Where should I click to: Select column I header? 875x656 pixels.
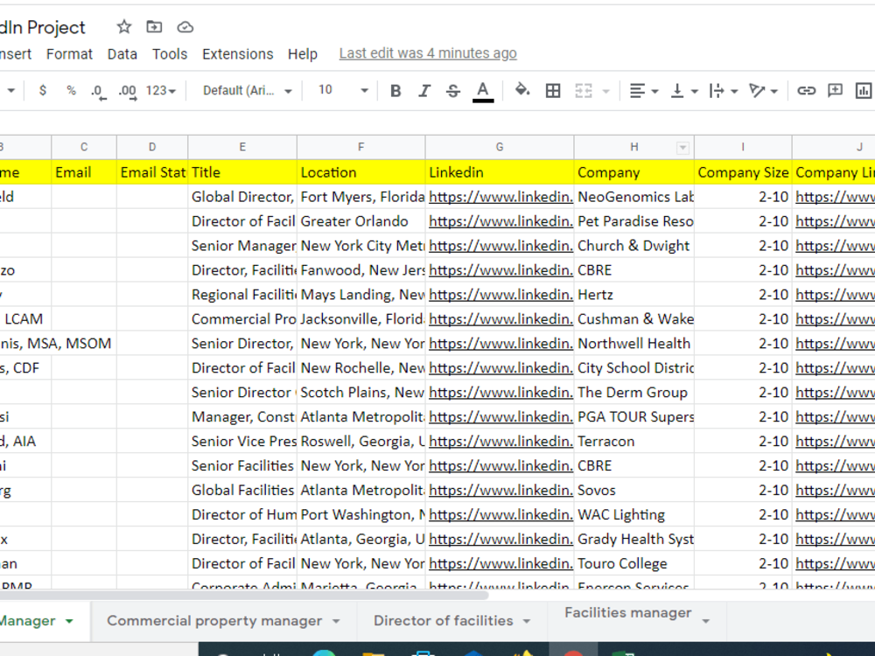tap(743, 147)
